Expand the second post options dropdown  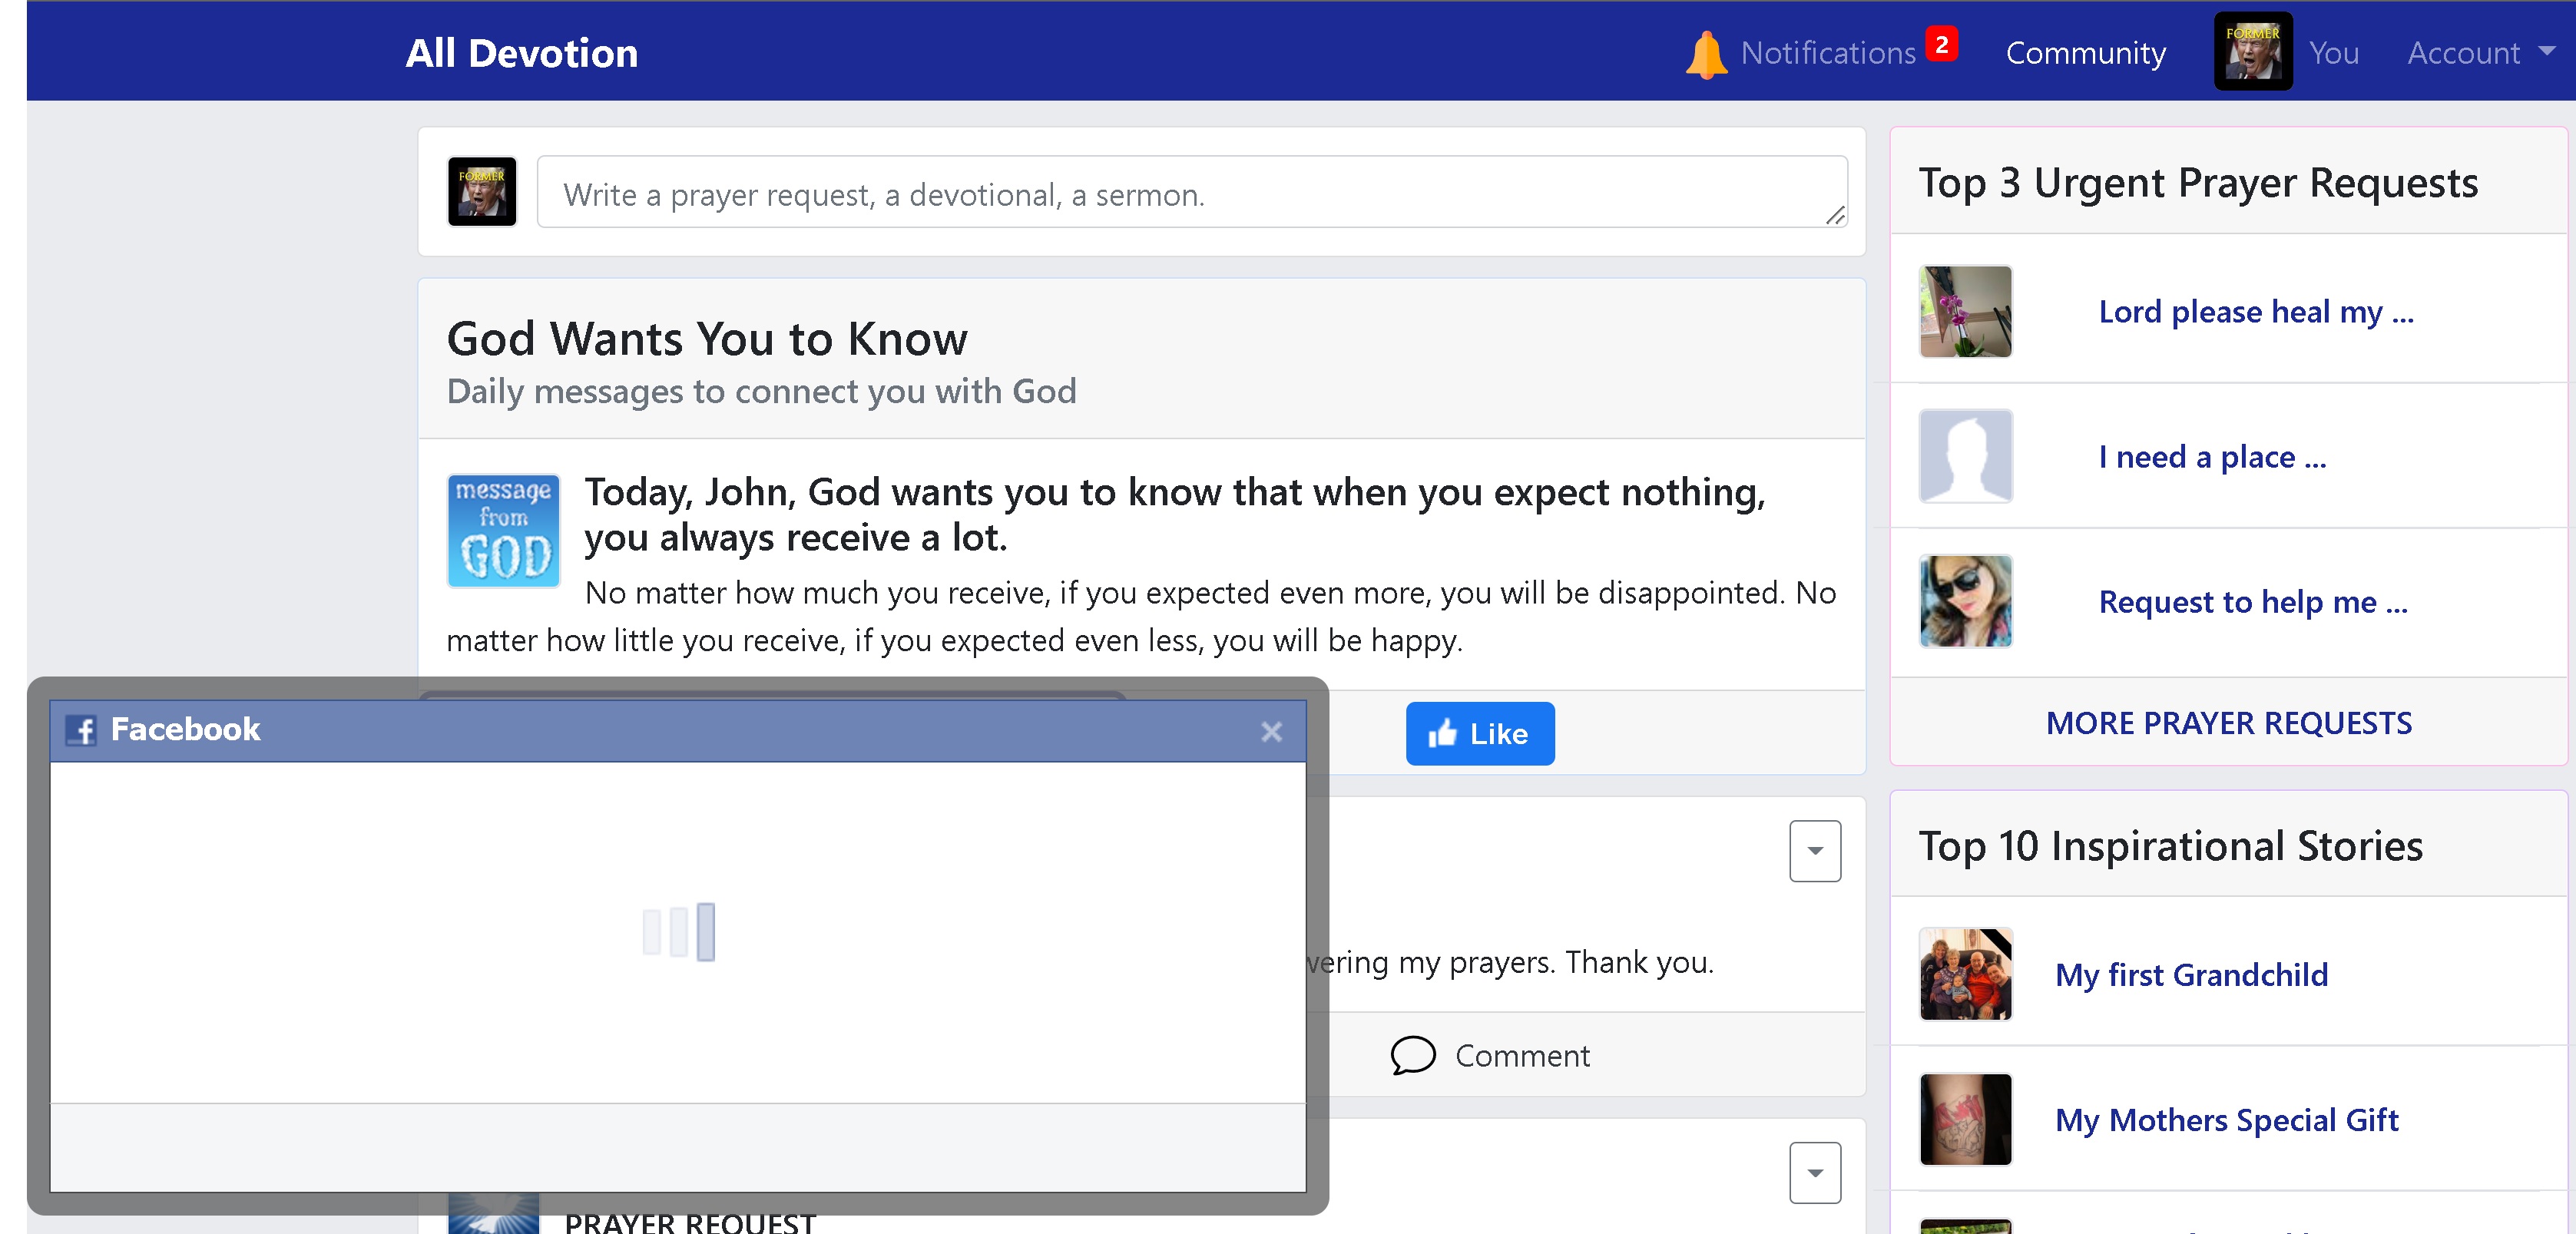point(1814,1172)
